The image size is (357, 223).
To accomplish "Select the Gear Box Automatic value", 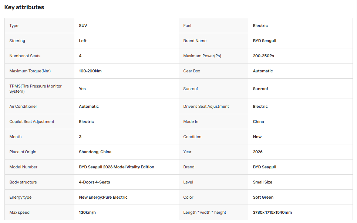I will 263,71.
